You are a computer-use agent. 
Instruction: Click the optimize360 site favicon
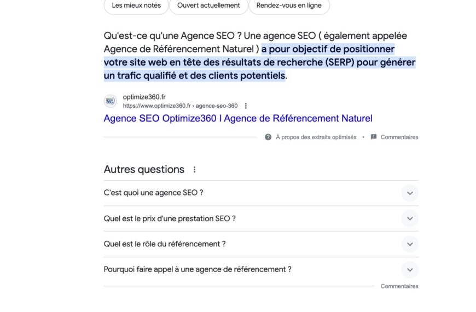coord(110,101)
